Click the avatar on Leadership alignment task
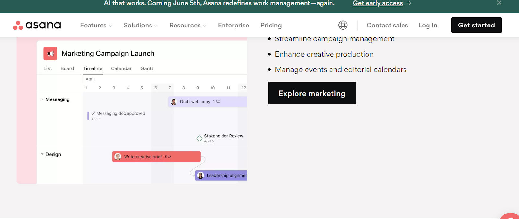The width and height of the screenshot is (519, 219). pos(200,175)
